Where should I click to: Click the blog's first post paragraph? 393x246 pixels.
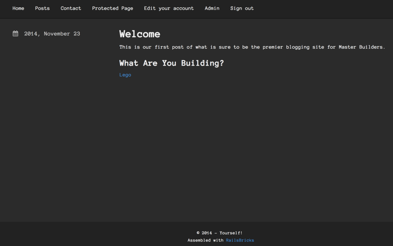click(252, 47)
